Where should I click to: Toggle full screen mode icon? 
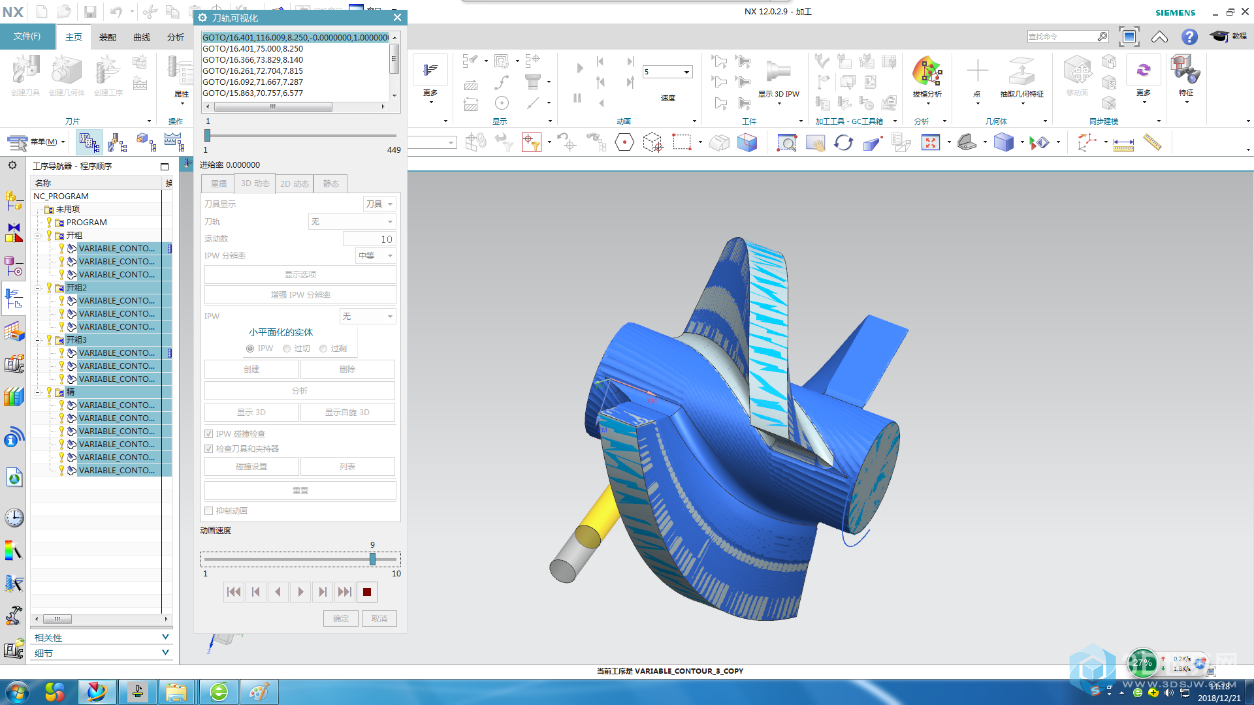click(1129, 37)
